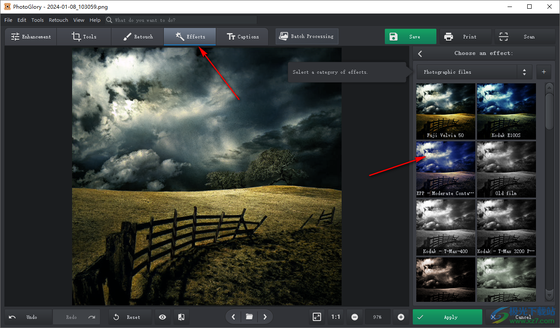Toggle the before/after compare view
The width and height of the screenshot is (560, 328).
pos(181,317)
